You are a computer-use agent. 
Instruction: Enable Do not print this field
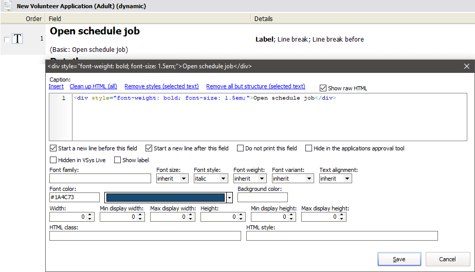[x=241, y=148]
